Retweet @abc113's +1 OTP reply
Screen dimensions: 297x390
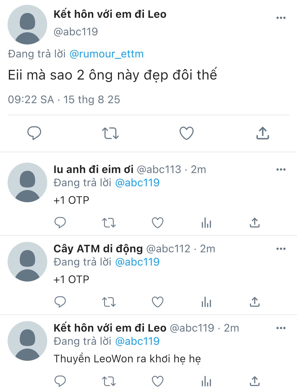coord(109,223)
